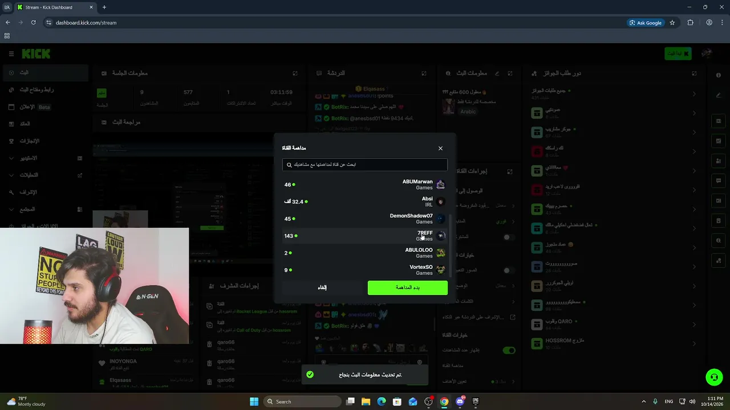Toggle the show viewer count switch

point(509,350)
